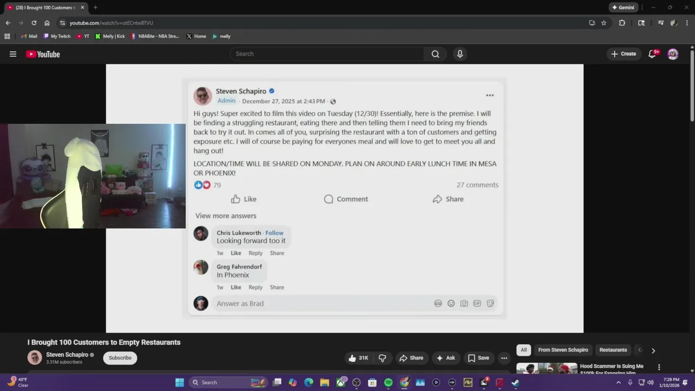Screen dimensions: 695x391
Task: Go back in browser history
Action: (8, 23)
